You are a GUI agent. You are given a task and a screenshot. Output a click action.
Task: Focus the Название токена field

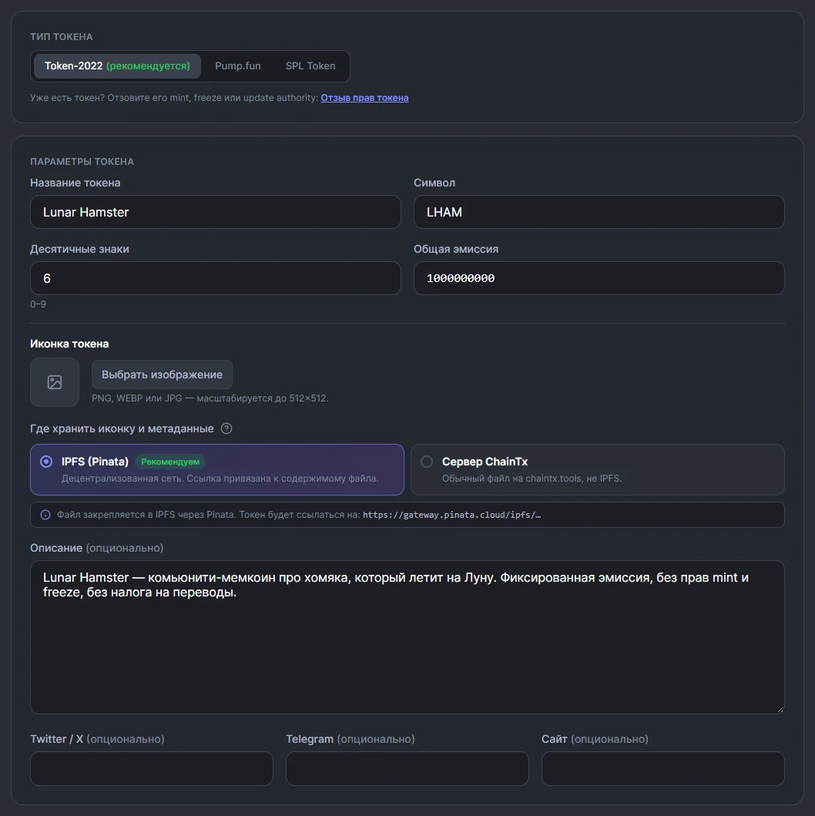click(x=216, y=212)
